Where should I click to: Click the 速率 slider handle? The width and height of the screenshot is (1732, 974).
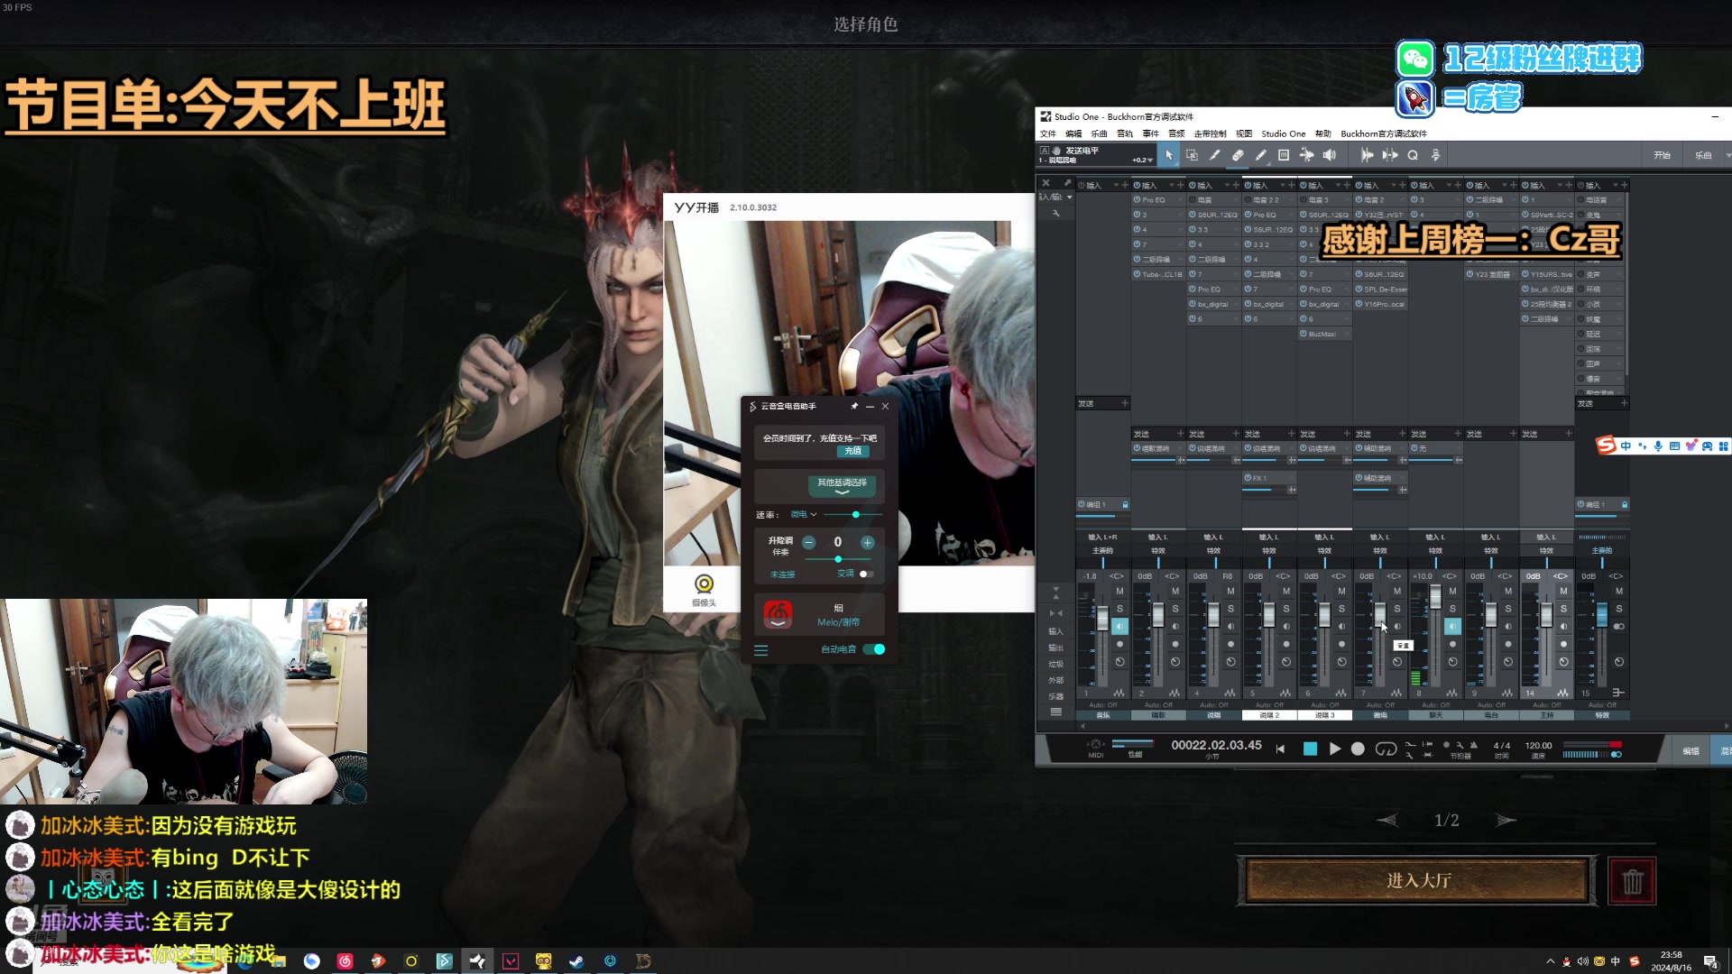855,515
